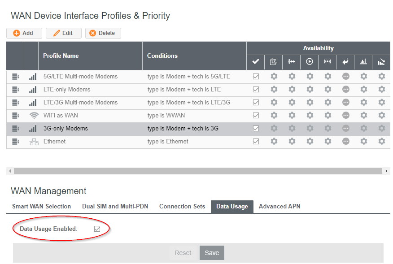Save the WAN Management settings
This screenshot has height=264, width=393.
212,253
